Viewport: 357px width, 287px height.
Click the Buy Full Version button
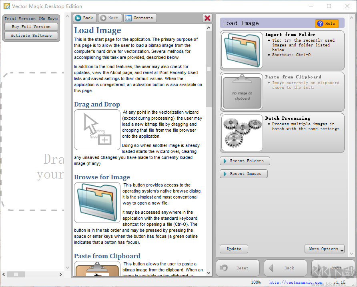coord(31,27)
